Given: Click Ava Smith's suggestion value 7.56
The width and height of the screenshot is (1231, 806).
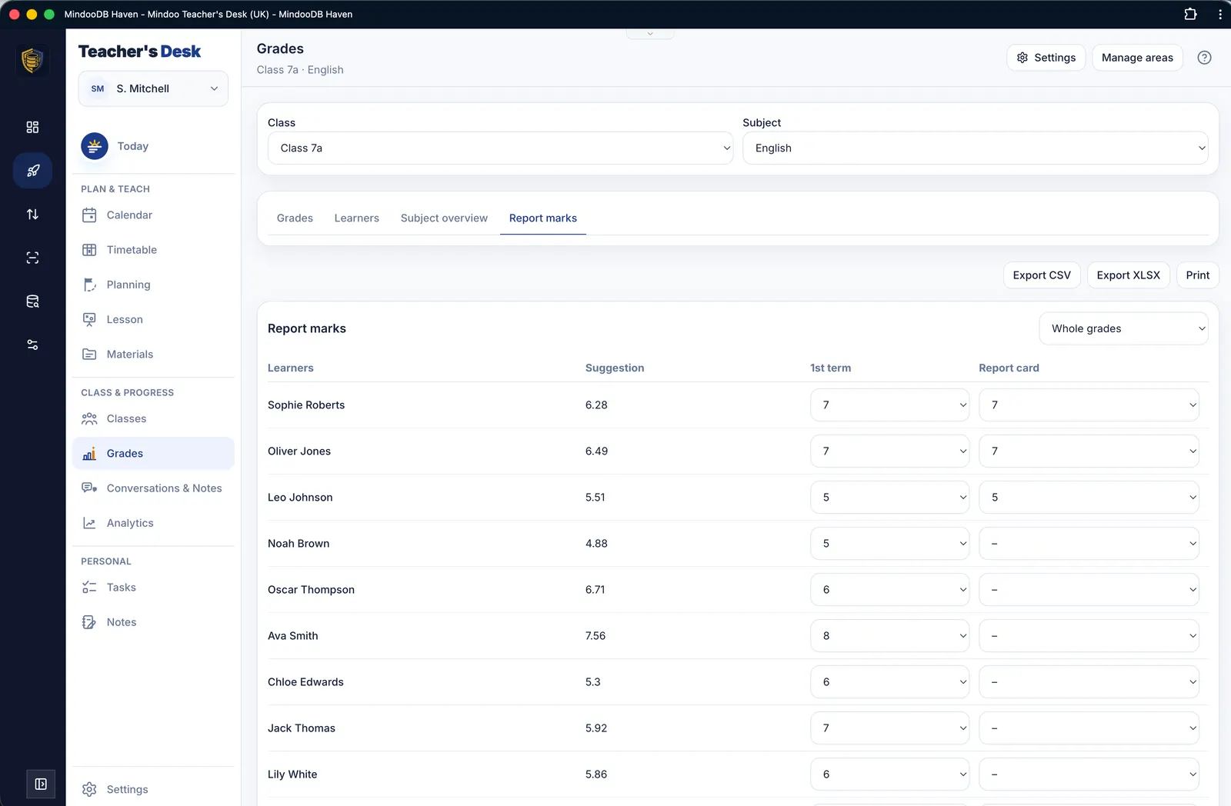Looking at the screenshot, I should click(595, 636).
